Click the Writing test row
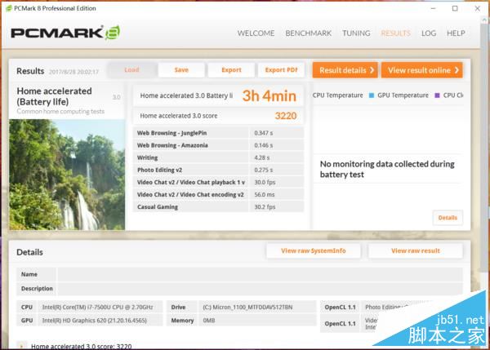The image size is (490, 350). [218, 157]
